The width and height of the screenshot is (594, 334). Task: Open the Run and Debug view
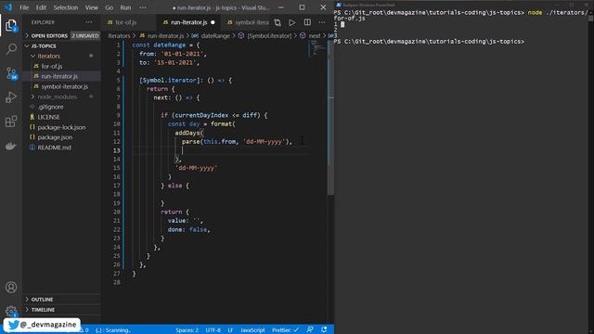point(11,96)
